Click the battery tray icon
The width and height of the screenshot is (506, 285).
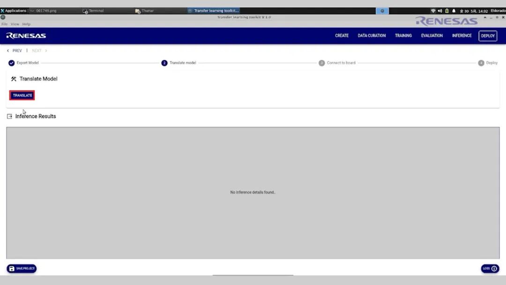447,11
